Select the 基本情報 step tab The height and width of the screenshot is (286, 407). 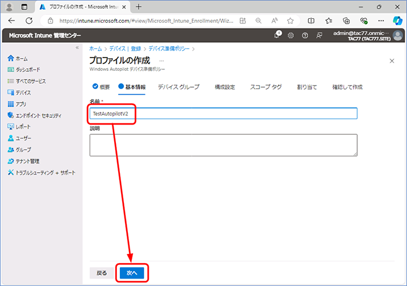132,87
